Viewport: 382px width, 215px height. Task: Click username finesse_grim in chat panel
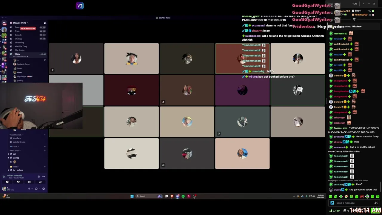point(341,128)
